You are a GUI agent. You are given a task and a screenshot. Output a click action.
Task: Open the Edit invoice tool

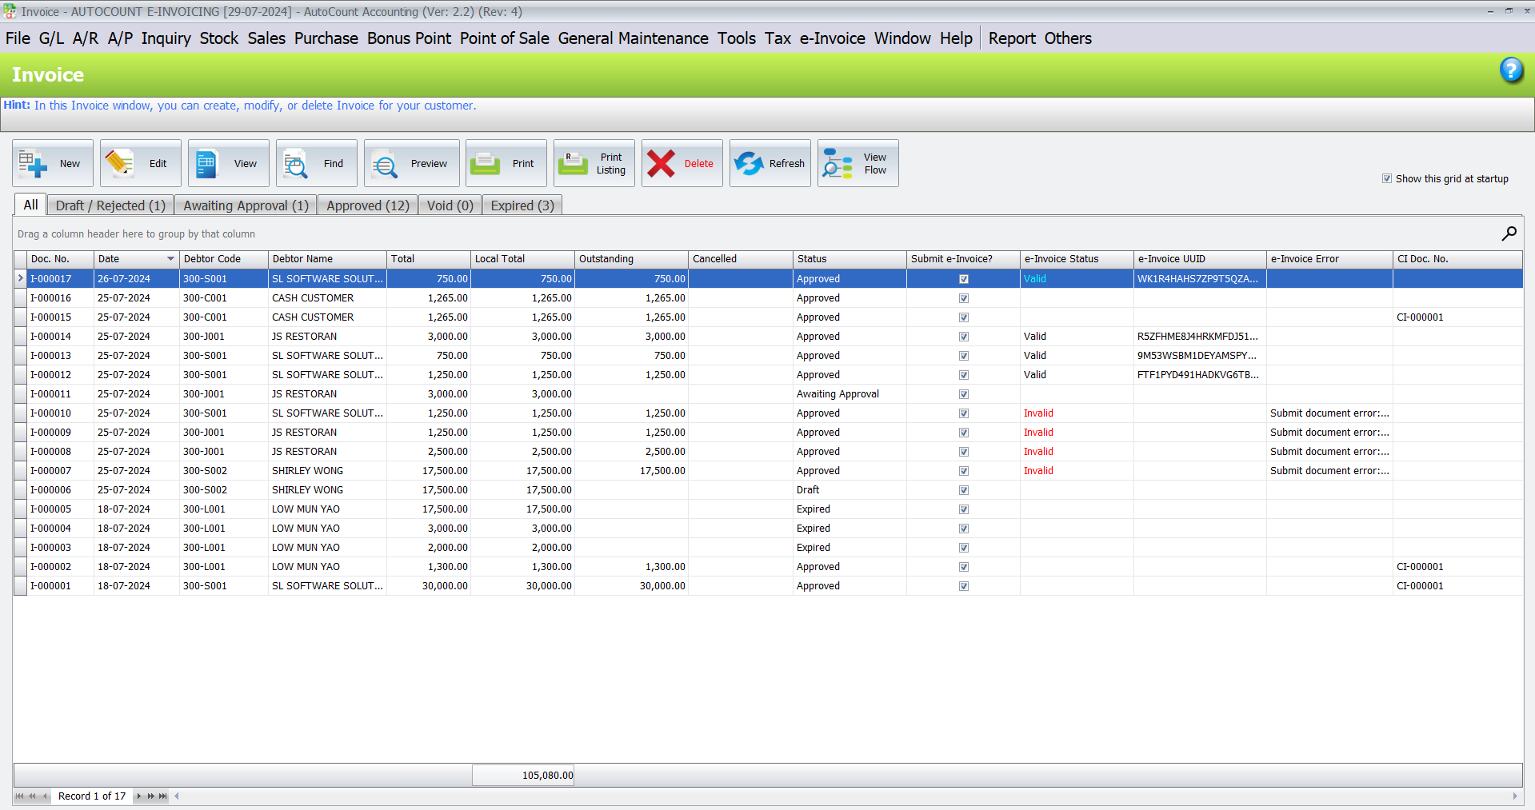pos(140,163)
